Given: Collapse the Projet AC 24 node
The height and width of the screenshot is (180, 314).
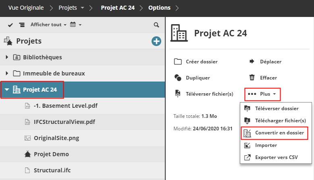Looking at the screenshot, I should coord(7,90).
